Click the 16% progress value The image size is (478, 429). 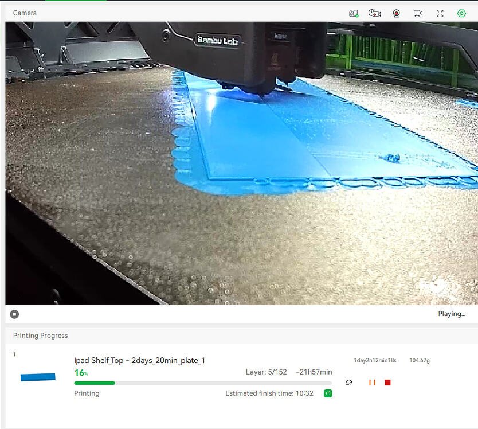coord(81,373)
